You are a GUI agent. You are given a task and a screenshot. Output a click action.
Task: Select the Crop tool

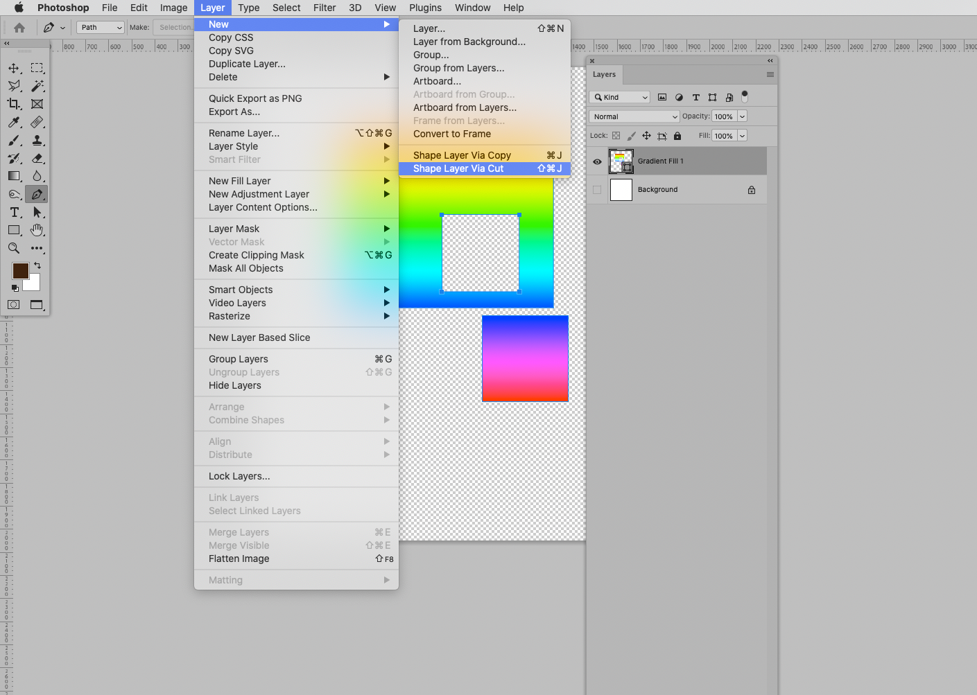(x=14, y=104)
